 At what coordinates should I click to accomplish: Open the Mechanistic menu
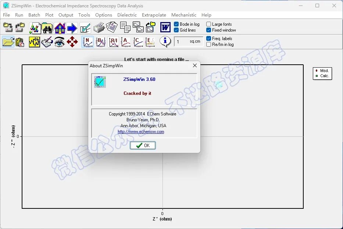pyautogui.click(x=184, y=15)
